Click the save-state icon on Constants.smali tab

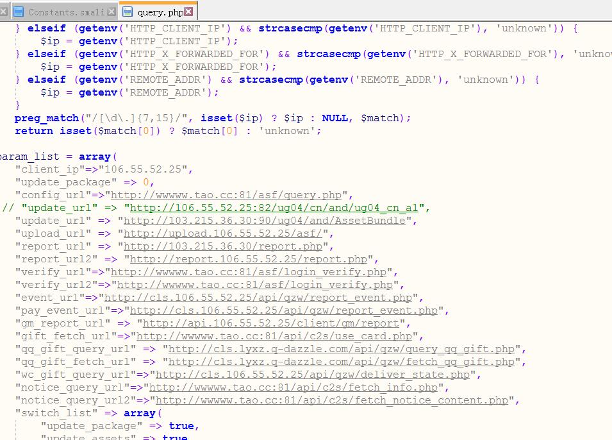tap(19, 12)
